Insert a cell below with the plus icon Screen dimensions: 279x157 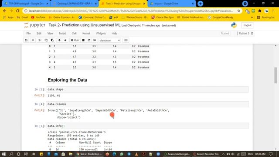tap(33, 40)
